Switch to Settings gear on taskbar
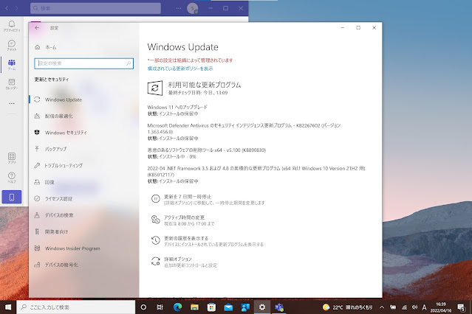472x314 pixels. coord(262,307)
